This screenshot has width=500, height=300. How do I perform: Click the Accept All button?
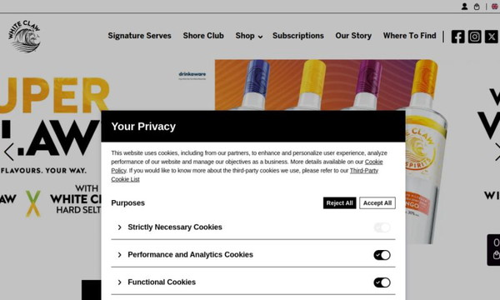pos(377,203)
